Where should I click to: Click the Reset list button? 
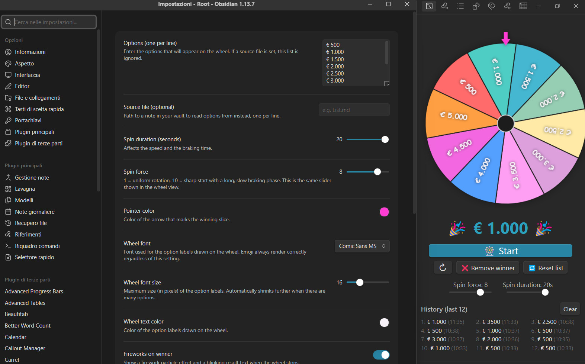(x=545, y=268)
